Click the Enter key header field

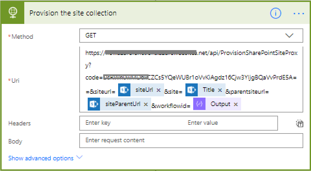[x=130, y=123]
